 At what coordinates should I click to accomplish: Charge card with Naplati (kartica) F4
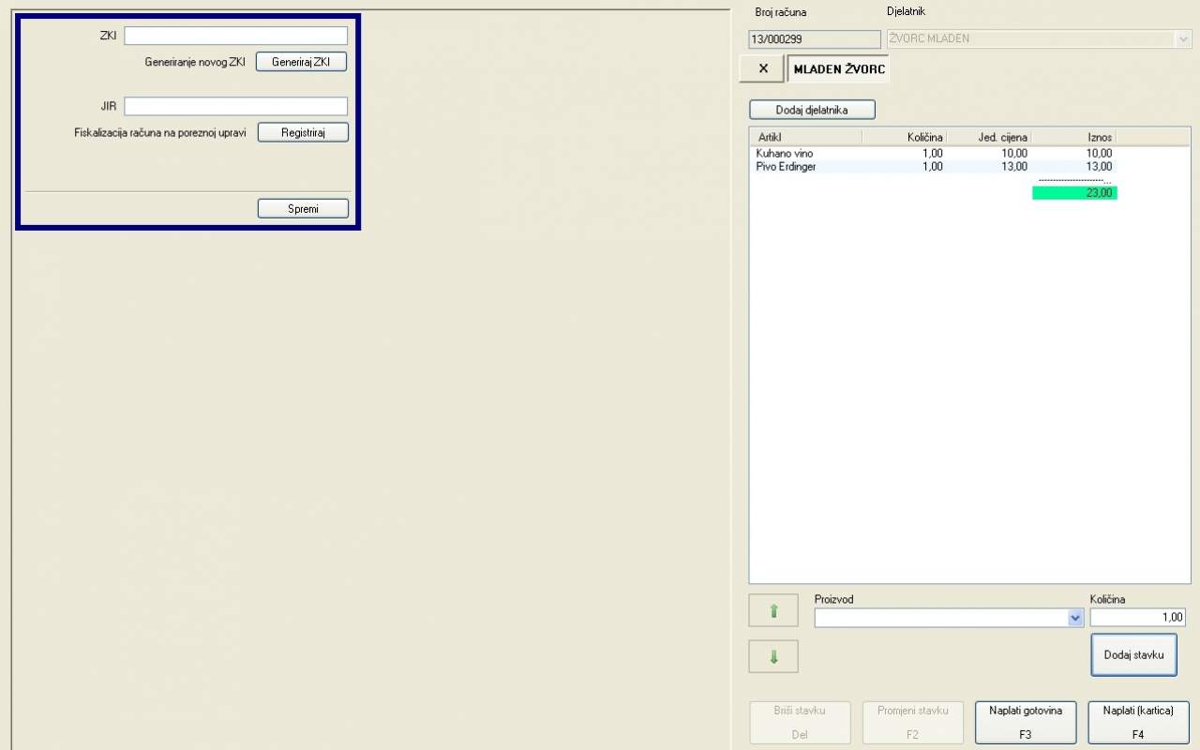1138,722
